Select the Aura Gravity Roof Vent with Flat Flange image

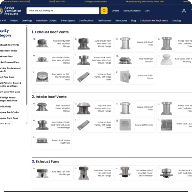coord(42,43)
